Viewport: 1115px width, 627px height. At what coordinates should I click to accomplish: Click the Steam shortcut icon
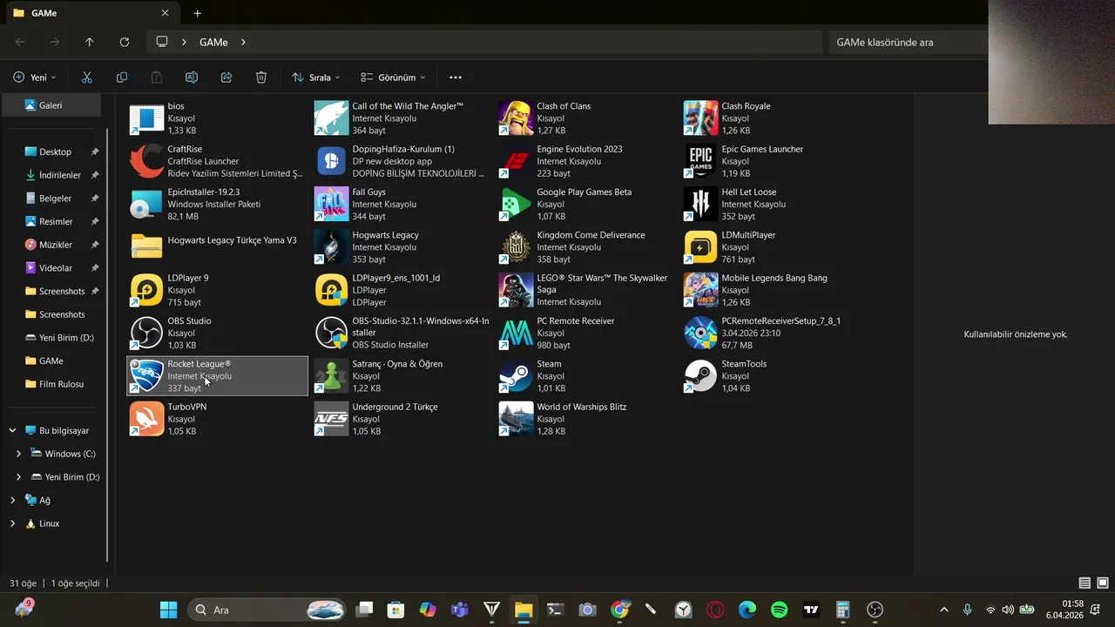click(516, 376)
